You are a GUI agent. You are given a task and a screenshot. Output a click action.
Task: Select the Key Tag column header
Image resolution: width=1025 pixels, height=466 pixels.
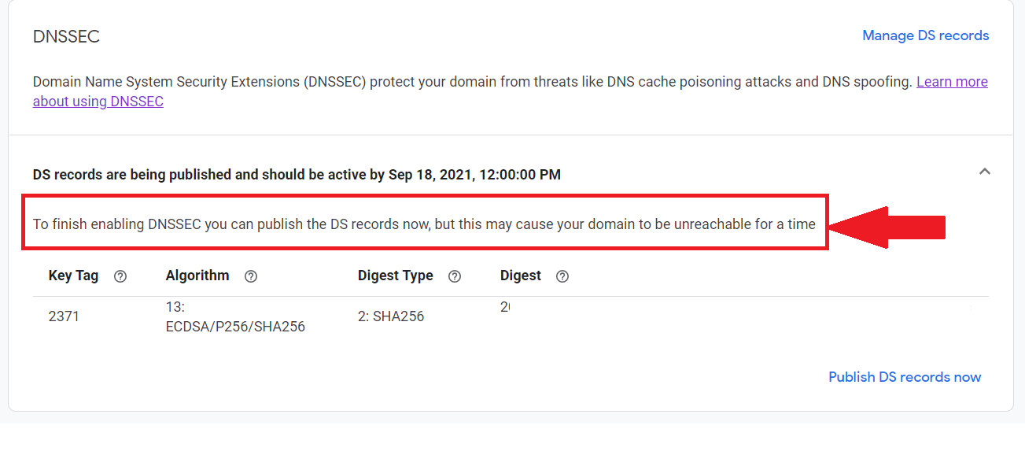pos(73,276)
